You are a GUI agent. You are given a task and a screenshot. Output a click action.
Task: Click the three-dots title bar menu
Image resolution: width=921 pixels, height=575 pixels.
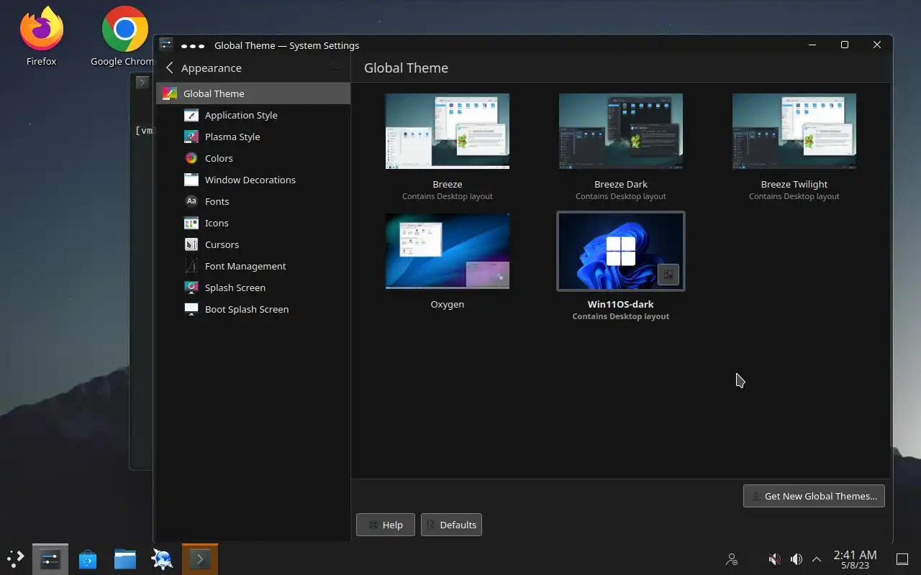point(193,45)
